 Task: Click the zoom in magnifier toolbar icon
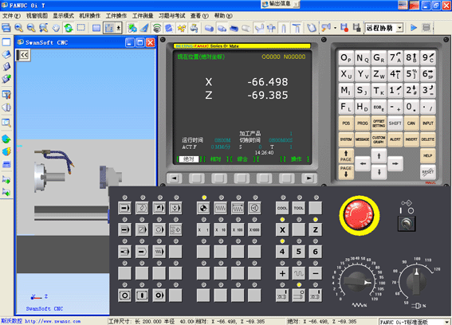coord(19,28)
